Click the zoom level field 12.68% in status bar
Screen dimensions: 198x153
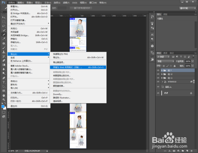coord(11,151)
